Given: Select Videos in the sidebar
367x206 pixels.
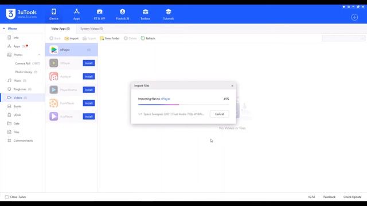Looking at the screenshot, I should [22, 98].
